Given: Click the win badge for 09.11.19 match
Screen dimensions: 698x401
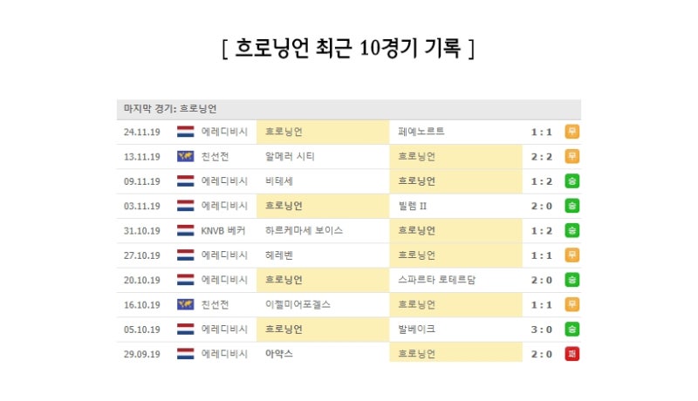Looking at the screenshot, I should click(x=572, y=181).
